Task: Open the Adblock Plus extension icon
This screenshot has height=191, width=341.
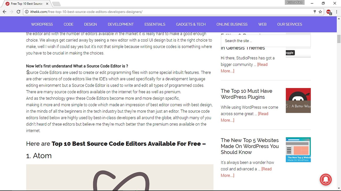Action: [x=329, y=12]
